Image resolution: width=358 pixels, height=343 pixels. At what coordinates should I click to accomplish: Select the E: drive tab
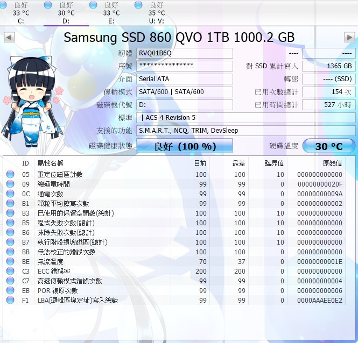[x=111, y=13]
